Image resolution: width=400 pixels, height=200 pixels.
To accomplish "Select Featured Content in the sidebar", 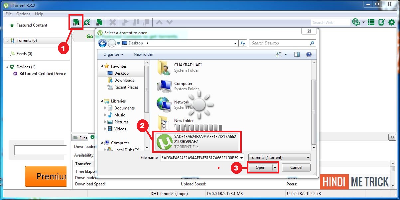I will point(32,25).
